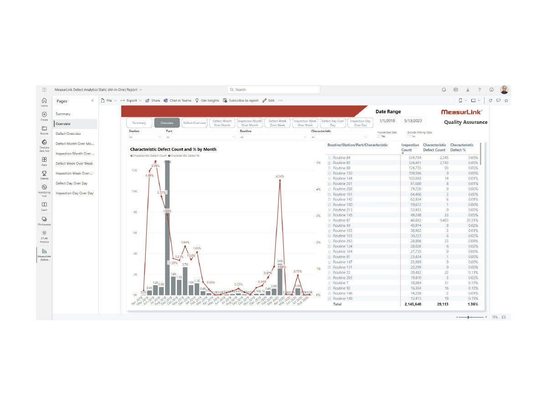
Task: Open the report title dropdown chevron
Action: pyautogui.click(x=141, y=90)
